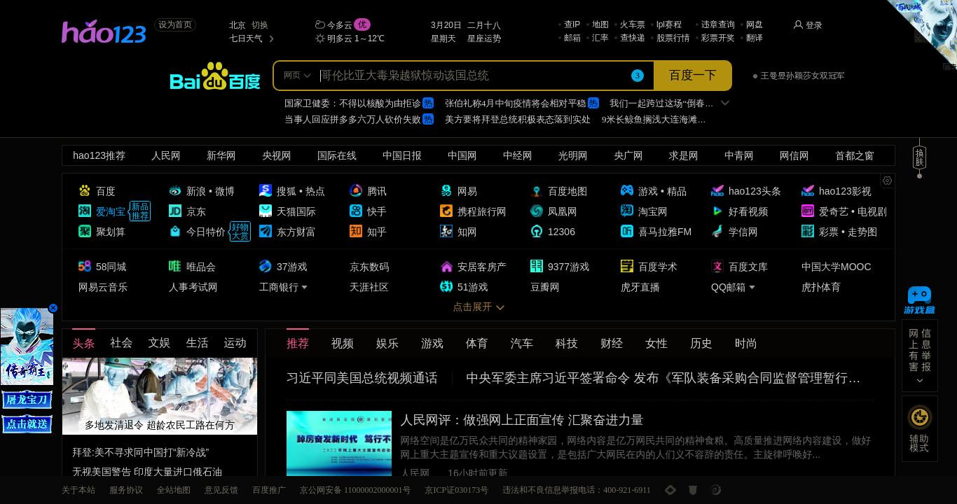Open the Taobao (爱淘宝) icon
This screenshot has width=957, height=504.
pyautogui.click(x=85, y=211)
